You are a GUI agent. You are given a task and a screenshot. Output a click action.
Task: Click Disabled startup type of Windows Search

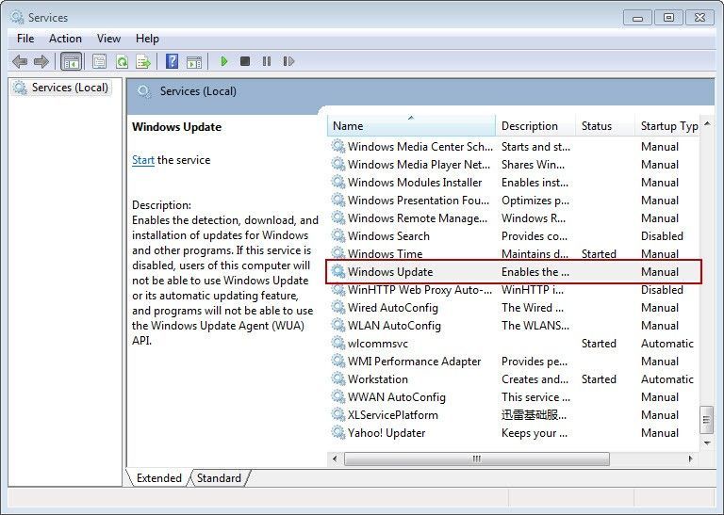click(x=662, y=235)
